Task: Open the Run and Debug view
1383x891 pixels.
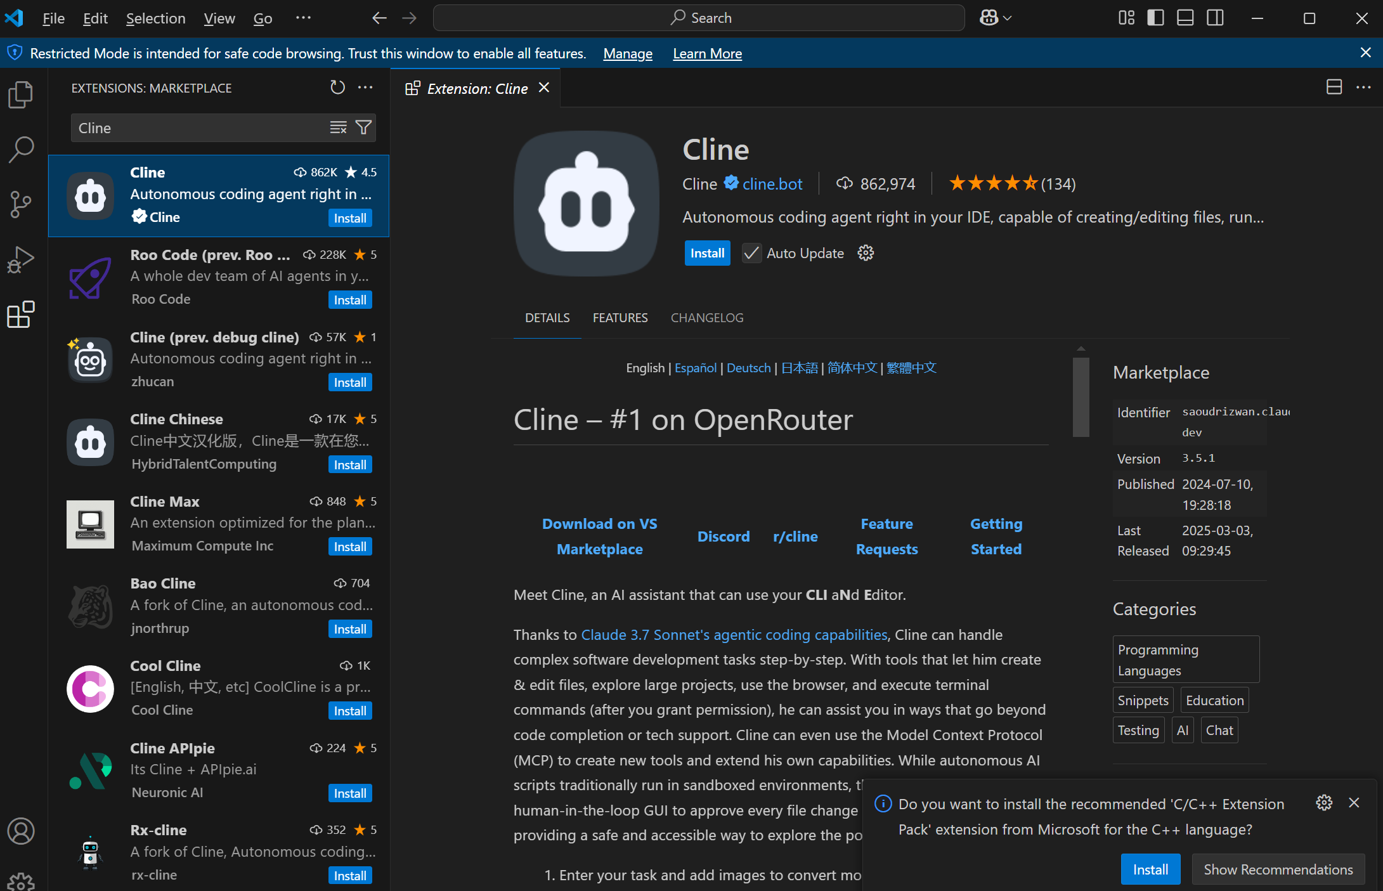Action: pos(21,259)
